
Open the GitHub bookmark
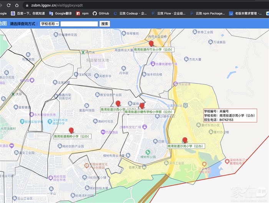click(101, 13)
